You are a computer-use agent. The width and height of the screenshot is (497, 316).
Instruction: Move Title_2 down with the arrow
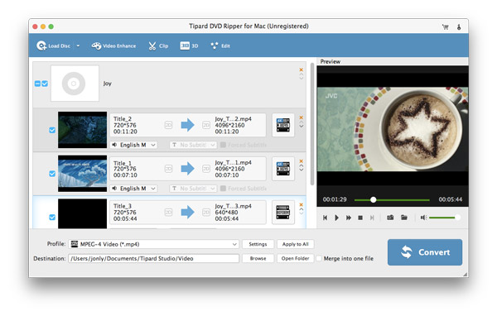(x=302, y=127)
